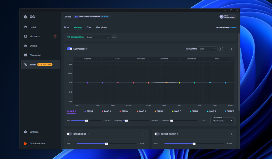Select the BAND 8 tab
The image size is (272, 159).
click(x=194, y=111)
